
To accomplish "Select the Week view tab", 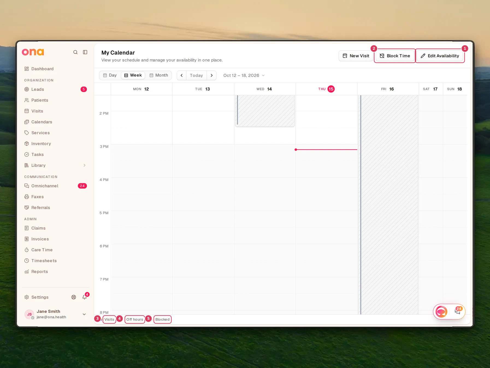I will click(x=133, y=75).
